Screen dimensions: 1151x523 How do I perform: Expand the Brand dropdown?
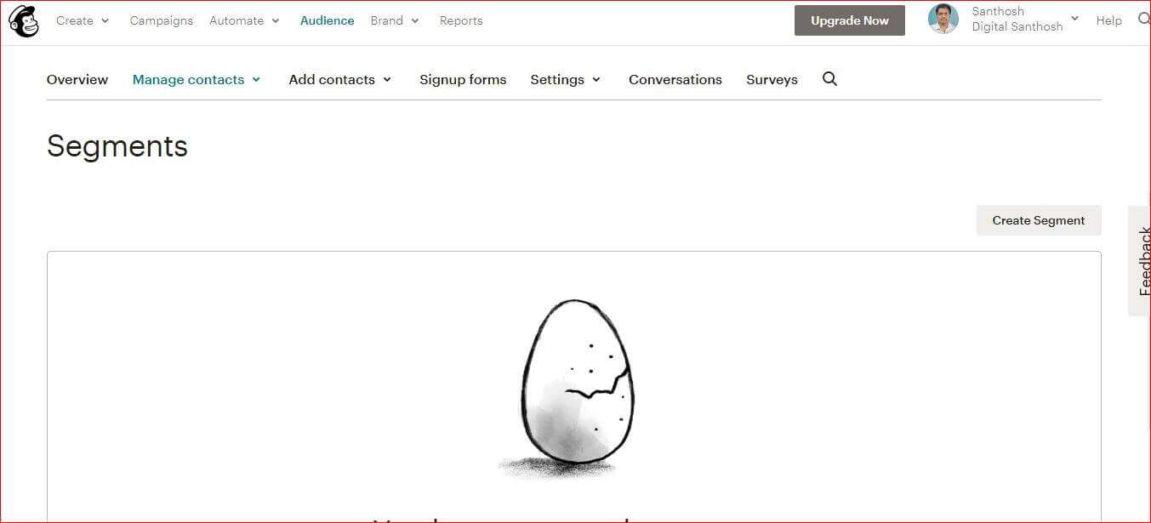coord(395,20)
